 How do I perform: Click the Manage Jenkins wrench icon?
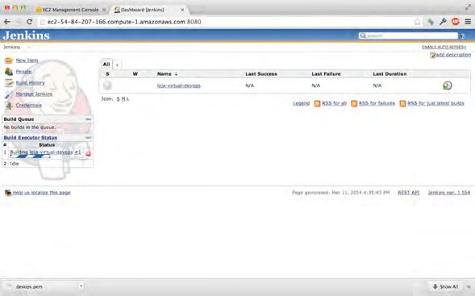(9, 94)
